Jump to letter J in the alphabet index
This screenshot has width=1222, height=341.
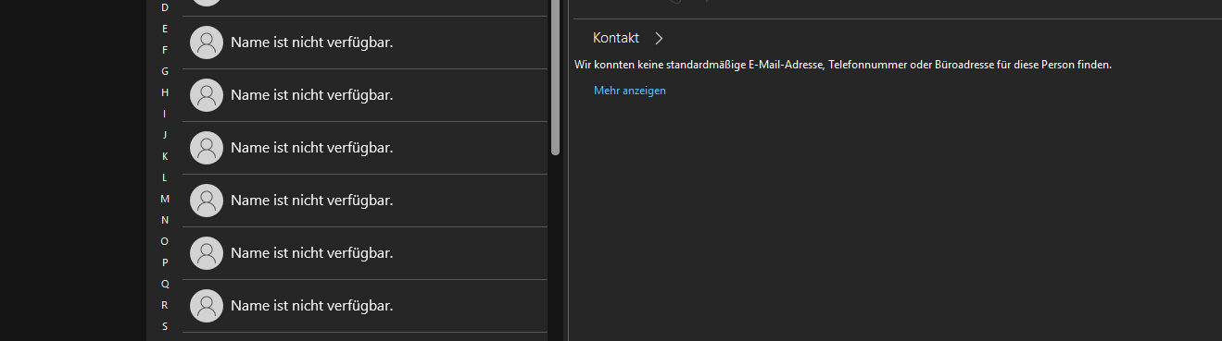pos(165,135)
